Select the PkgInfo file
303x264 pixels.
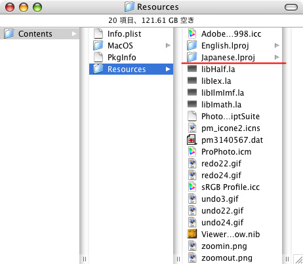click(x=121, y=58)
